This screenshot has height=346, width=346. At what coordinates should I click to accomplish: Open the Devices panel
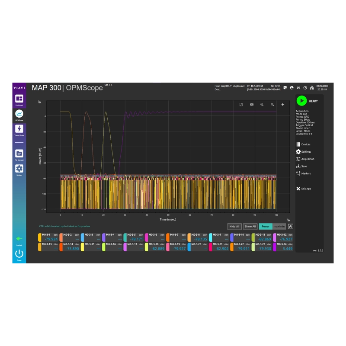point(303,144)
